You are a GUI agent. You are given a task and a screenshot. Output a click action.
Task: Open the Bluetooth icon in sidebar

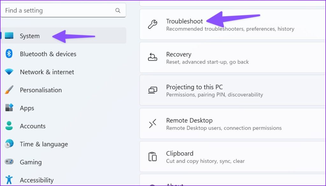coord(9,54)
